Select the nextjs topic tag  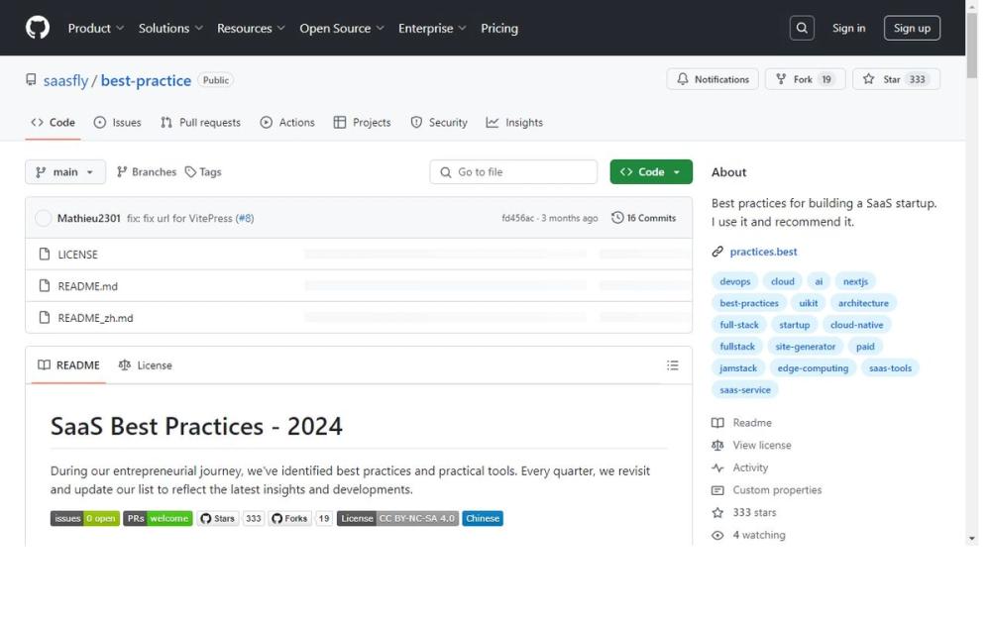856,281
